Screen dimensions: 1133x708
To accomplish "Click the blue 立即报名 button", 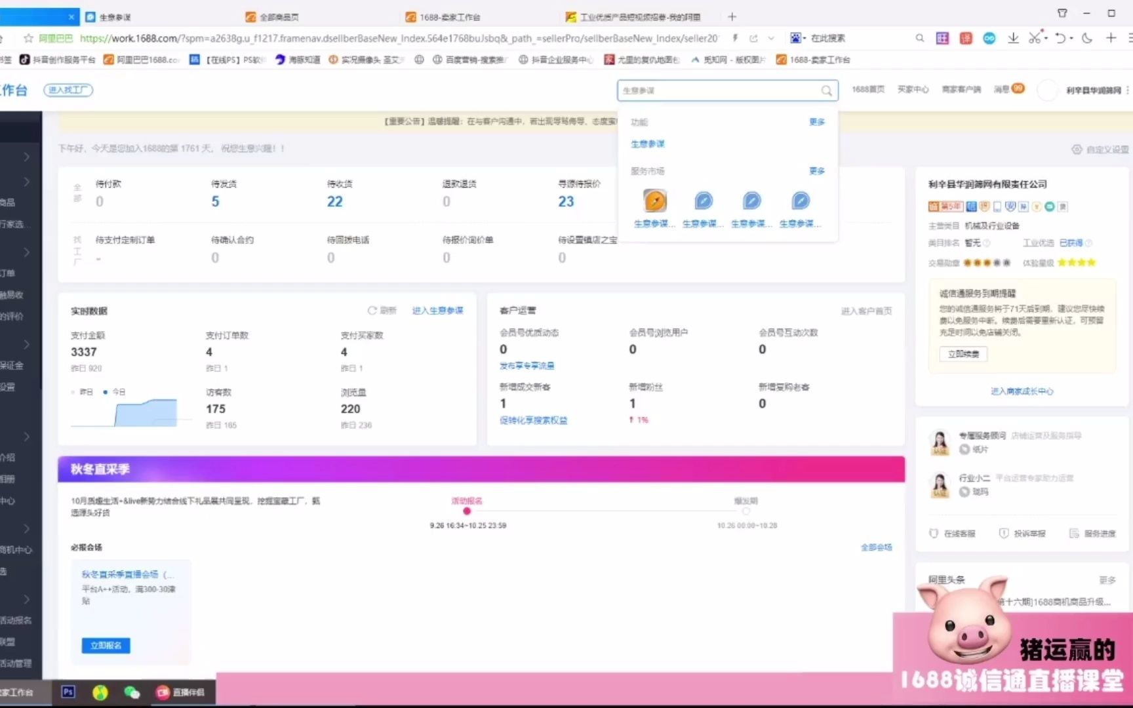I will (x=106, y=645).
